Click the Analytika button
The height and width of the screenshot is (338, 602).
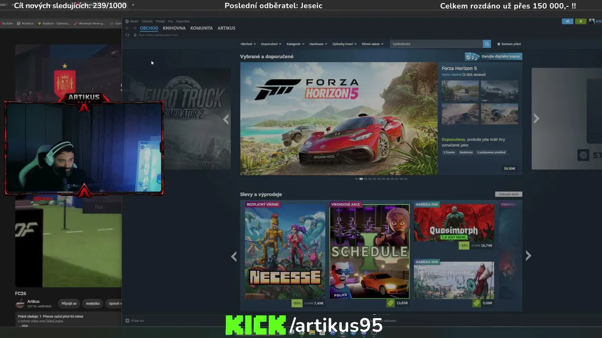[93, 303]
